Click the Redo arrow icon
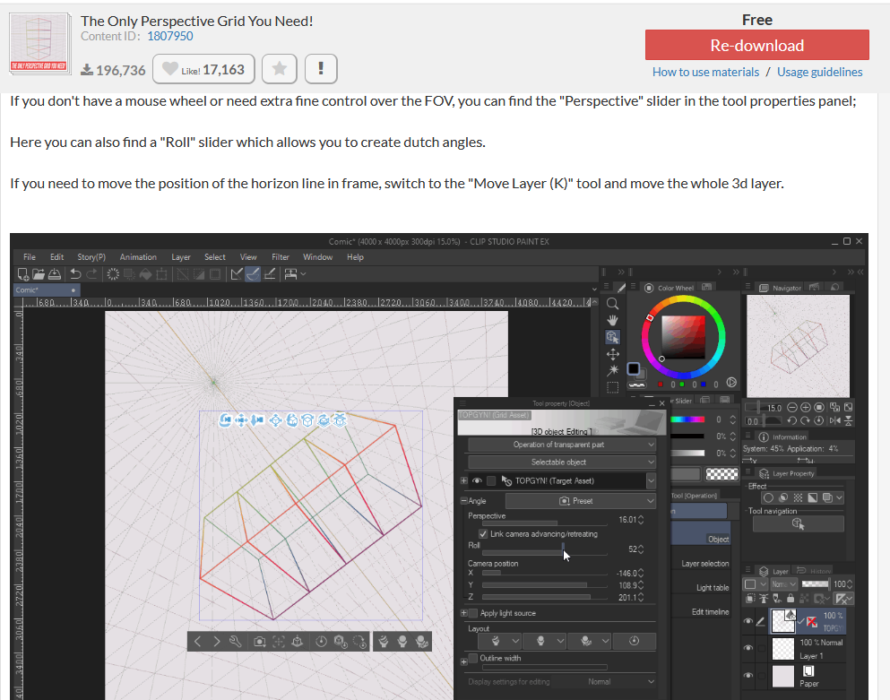This screenshot has height=700, width=890. pos(92,274)
